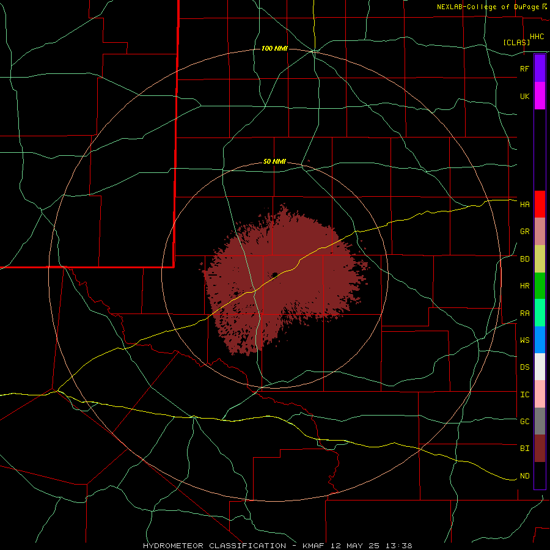The width and height of the screenshot is (550, 550).
Task: Click the "NEXLAB-College of DuPage" credit text
Action: pos(488,7)
